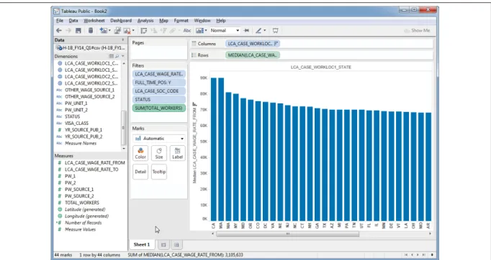491x260 pixels.
Task: Select the H-1B_FY14_Q1 data source
Action: [91, 48]
